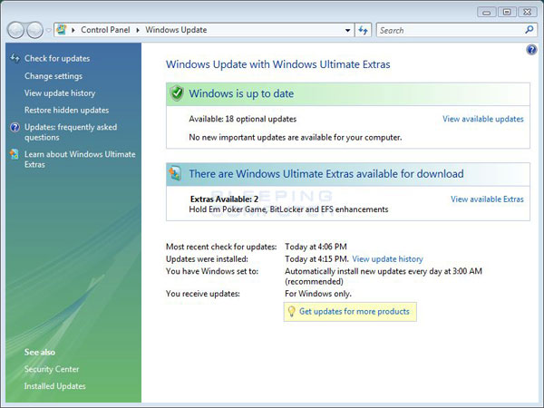Click the Ultimate Extras banner icon
544x408 pixels.
pos(175,173)
